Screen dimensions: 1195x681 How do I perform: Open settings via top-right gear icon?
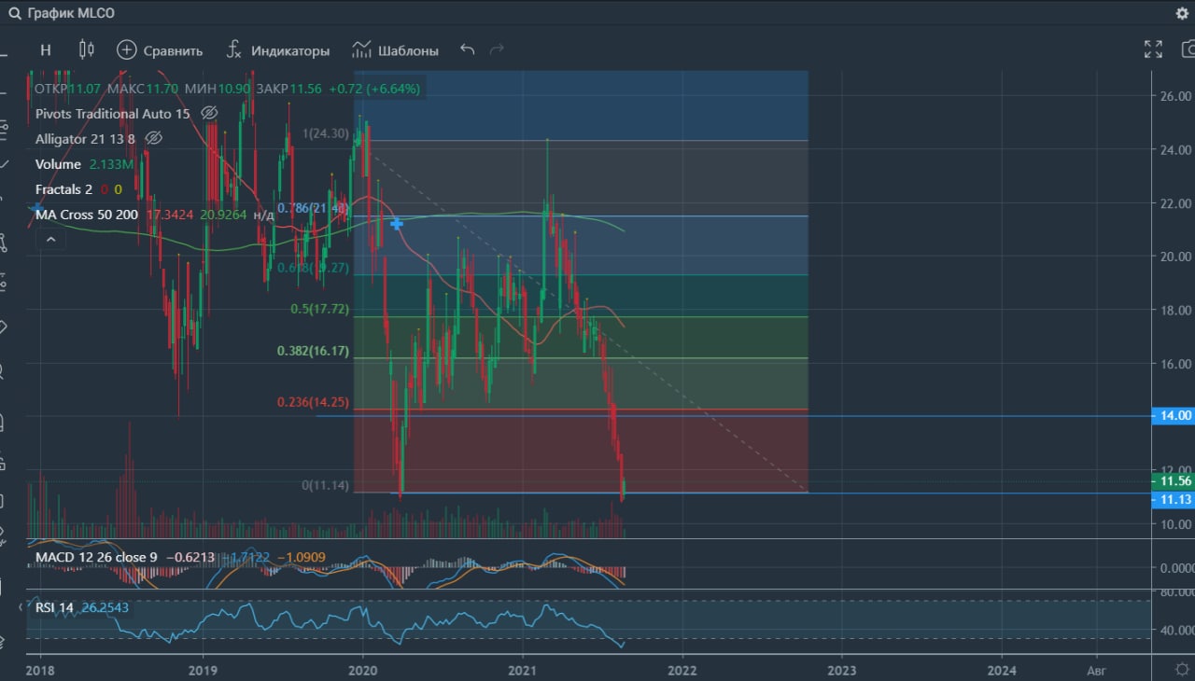(1182, 14)
